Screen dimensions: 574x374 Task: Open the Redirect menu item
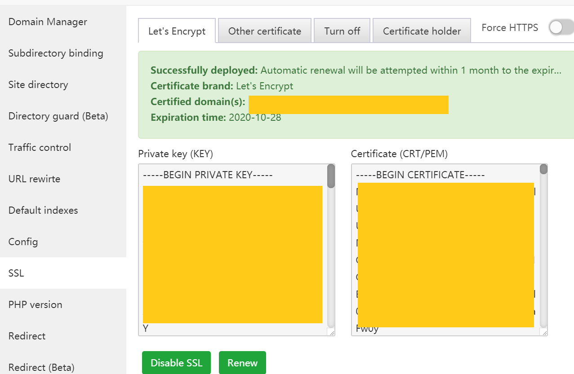click(x=27, y=336)
